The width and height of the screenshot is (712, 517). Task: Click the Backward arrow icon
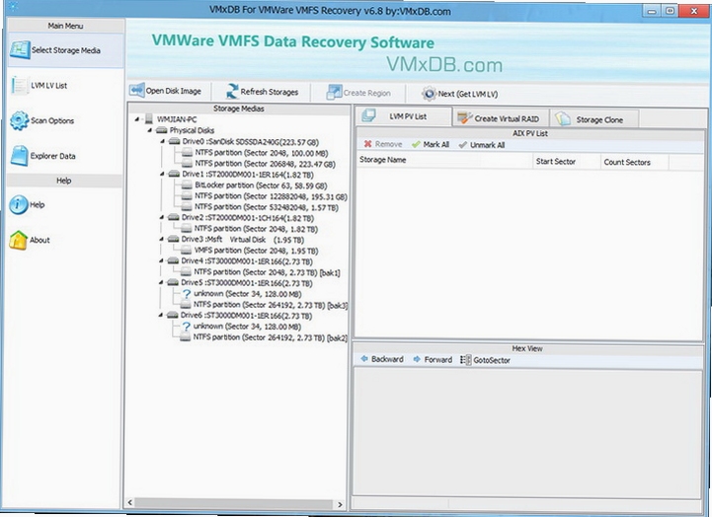click(364, 359)
